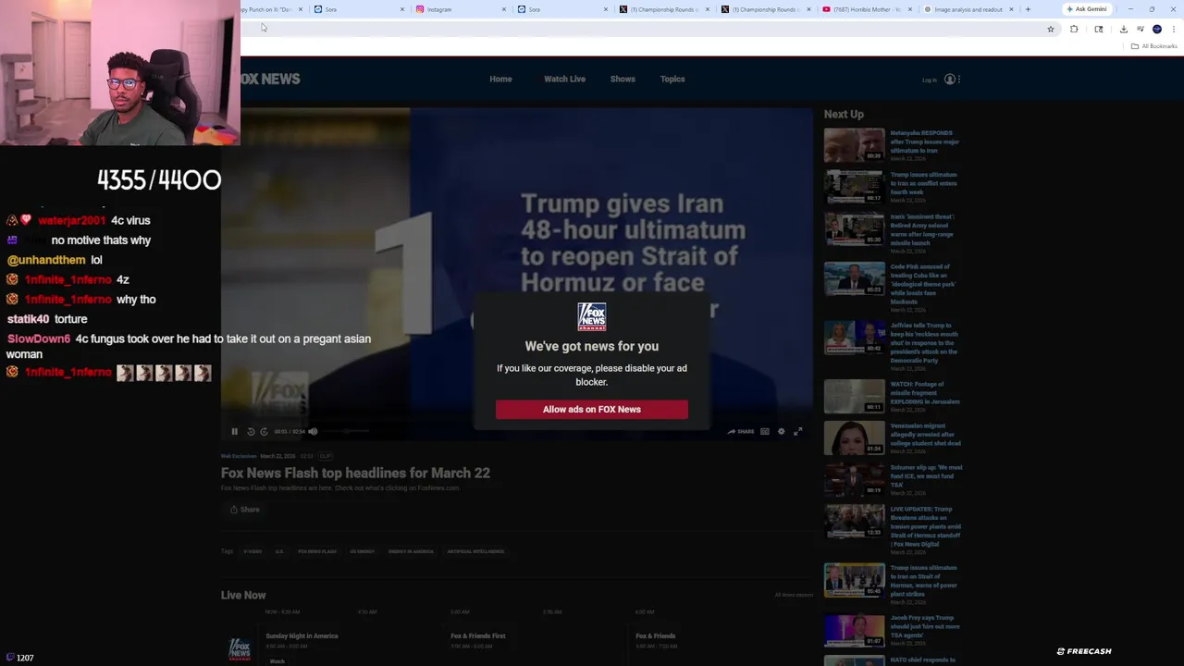
Task: Open 'Schumer slip up' headline
Action: 926,475
